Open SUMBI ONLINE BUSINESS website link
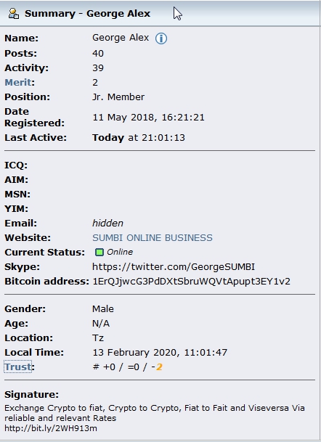This screenshot has width=321, height=442. pos(153,237)
